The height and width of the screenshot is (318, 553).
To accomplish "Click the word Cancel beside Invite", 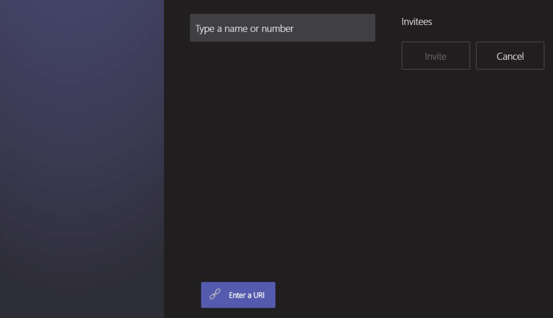I will (510, 57).
